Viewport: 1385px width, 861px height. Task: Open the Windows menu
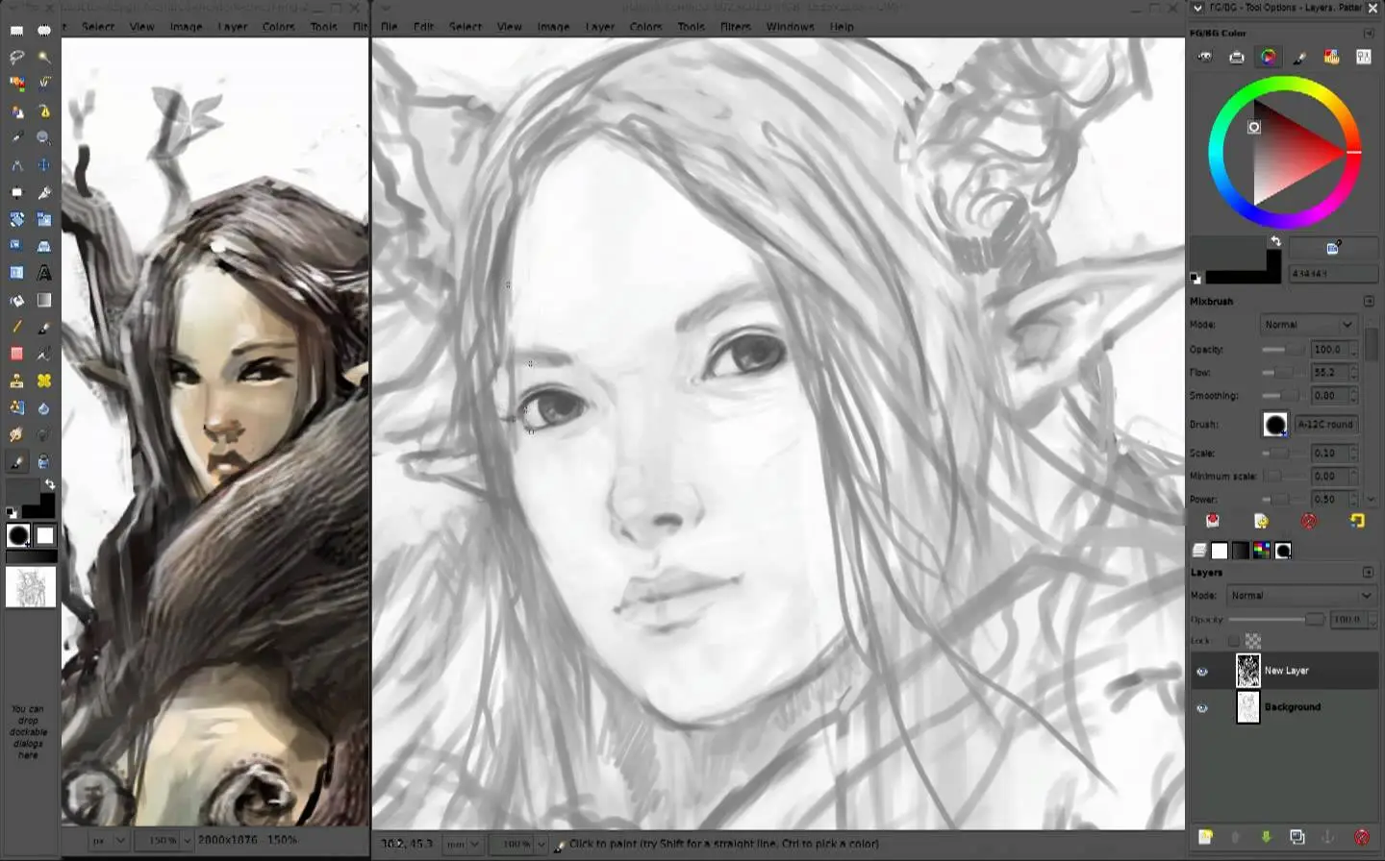[791, 27]
